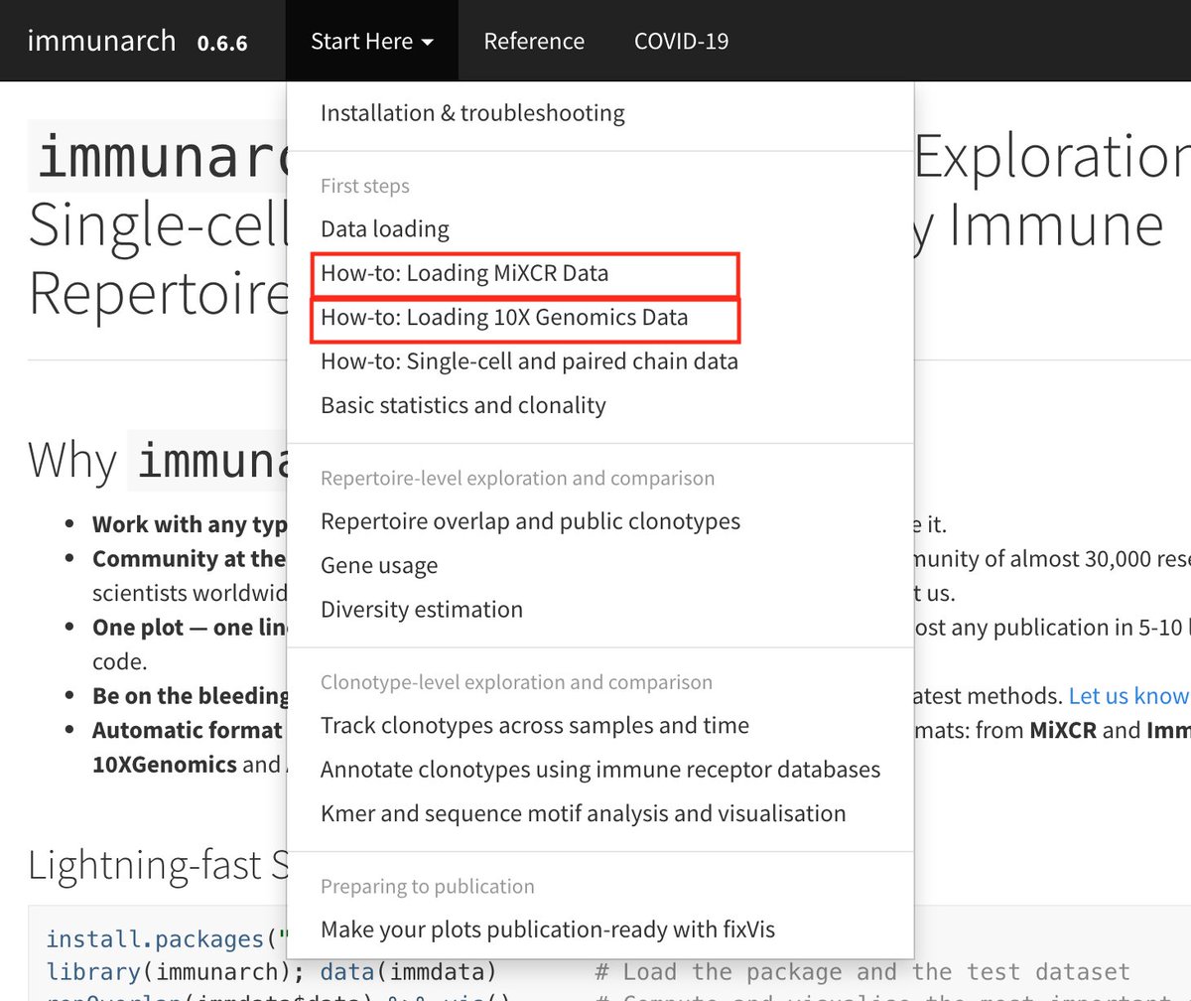Click the library(immunarch) code line

tap(271, 971)
